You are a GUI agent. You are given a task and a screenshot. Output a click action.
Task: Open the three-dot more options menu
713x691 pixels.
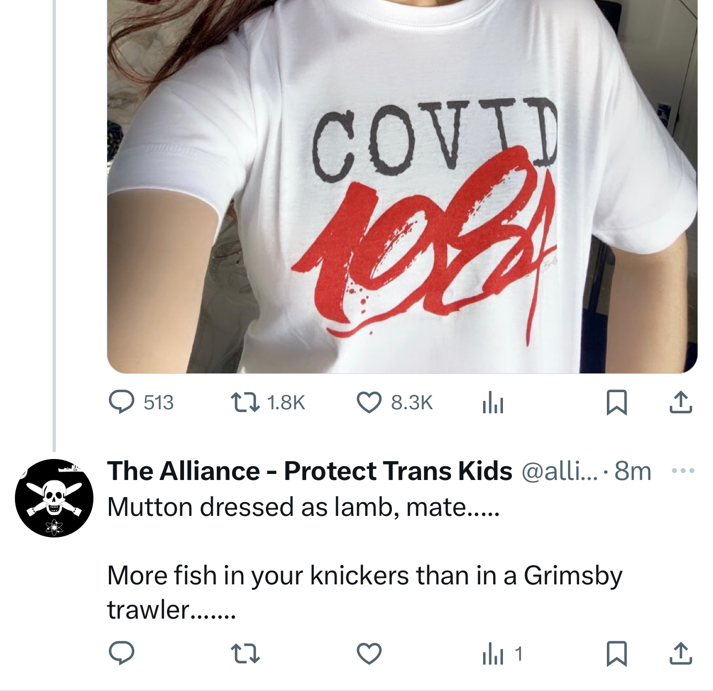click(x=682, y=471)
